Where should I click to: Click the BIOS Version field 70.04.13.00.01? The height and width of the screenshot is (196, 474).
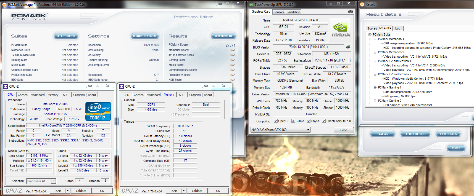(308, 47)
